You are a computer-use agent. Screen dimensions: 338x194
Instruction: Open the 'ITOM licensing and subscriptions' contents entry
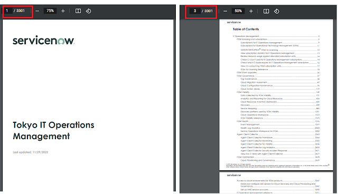tap(278, 40)
